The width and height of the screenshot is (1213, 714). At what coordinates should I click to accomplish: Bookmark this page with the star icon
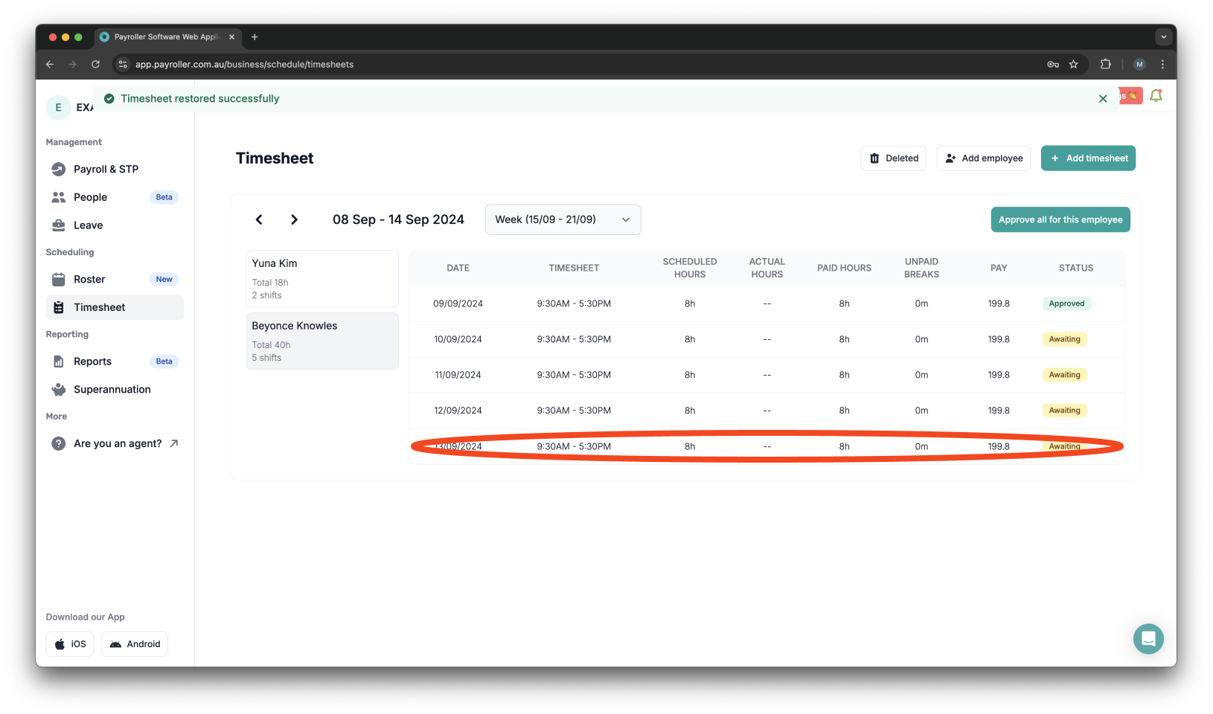[x=1073, y=65]
